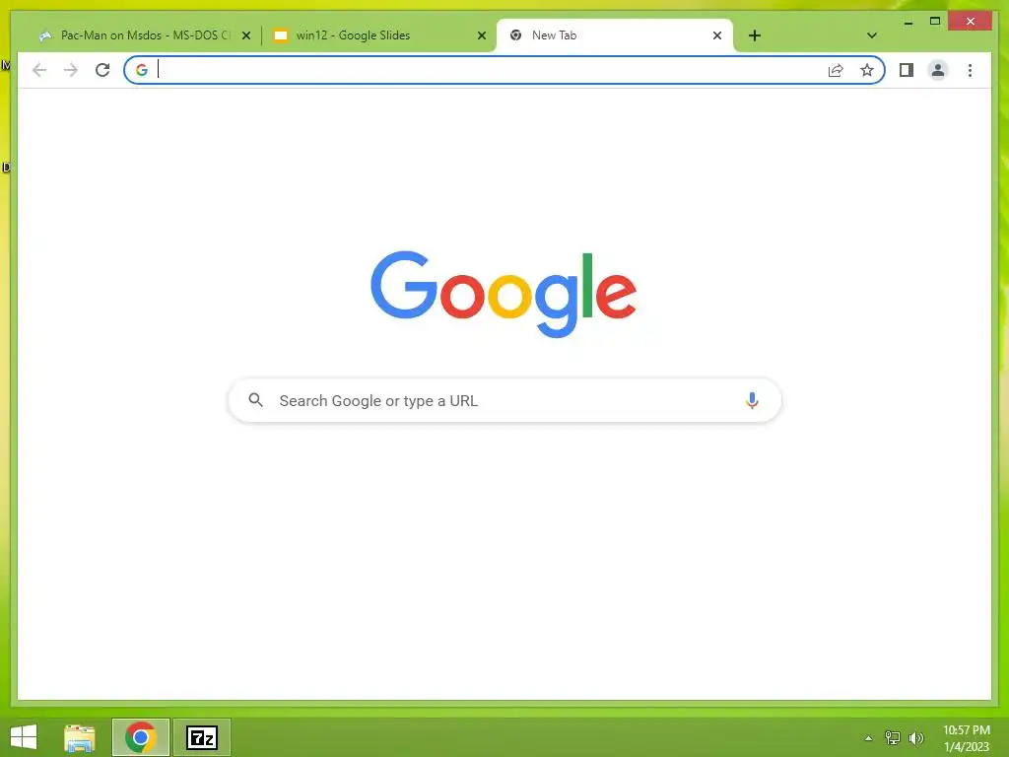Open the Chrome side panel
This screenshot has width=1009, height=757.
[x=907, y=70]
